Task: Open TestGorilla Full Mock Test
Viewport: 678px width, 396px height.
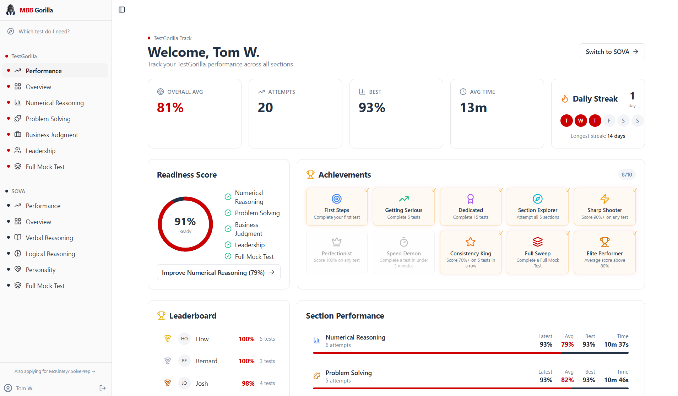Action: pos(55,167)
